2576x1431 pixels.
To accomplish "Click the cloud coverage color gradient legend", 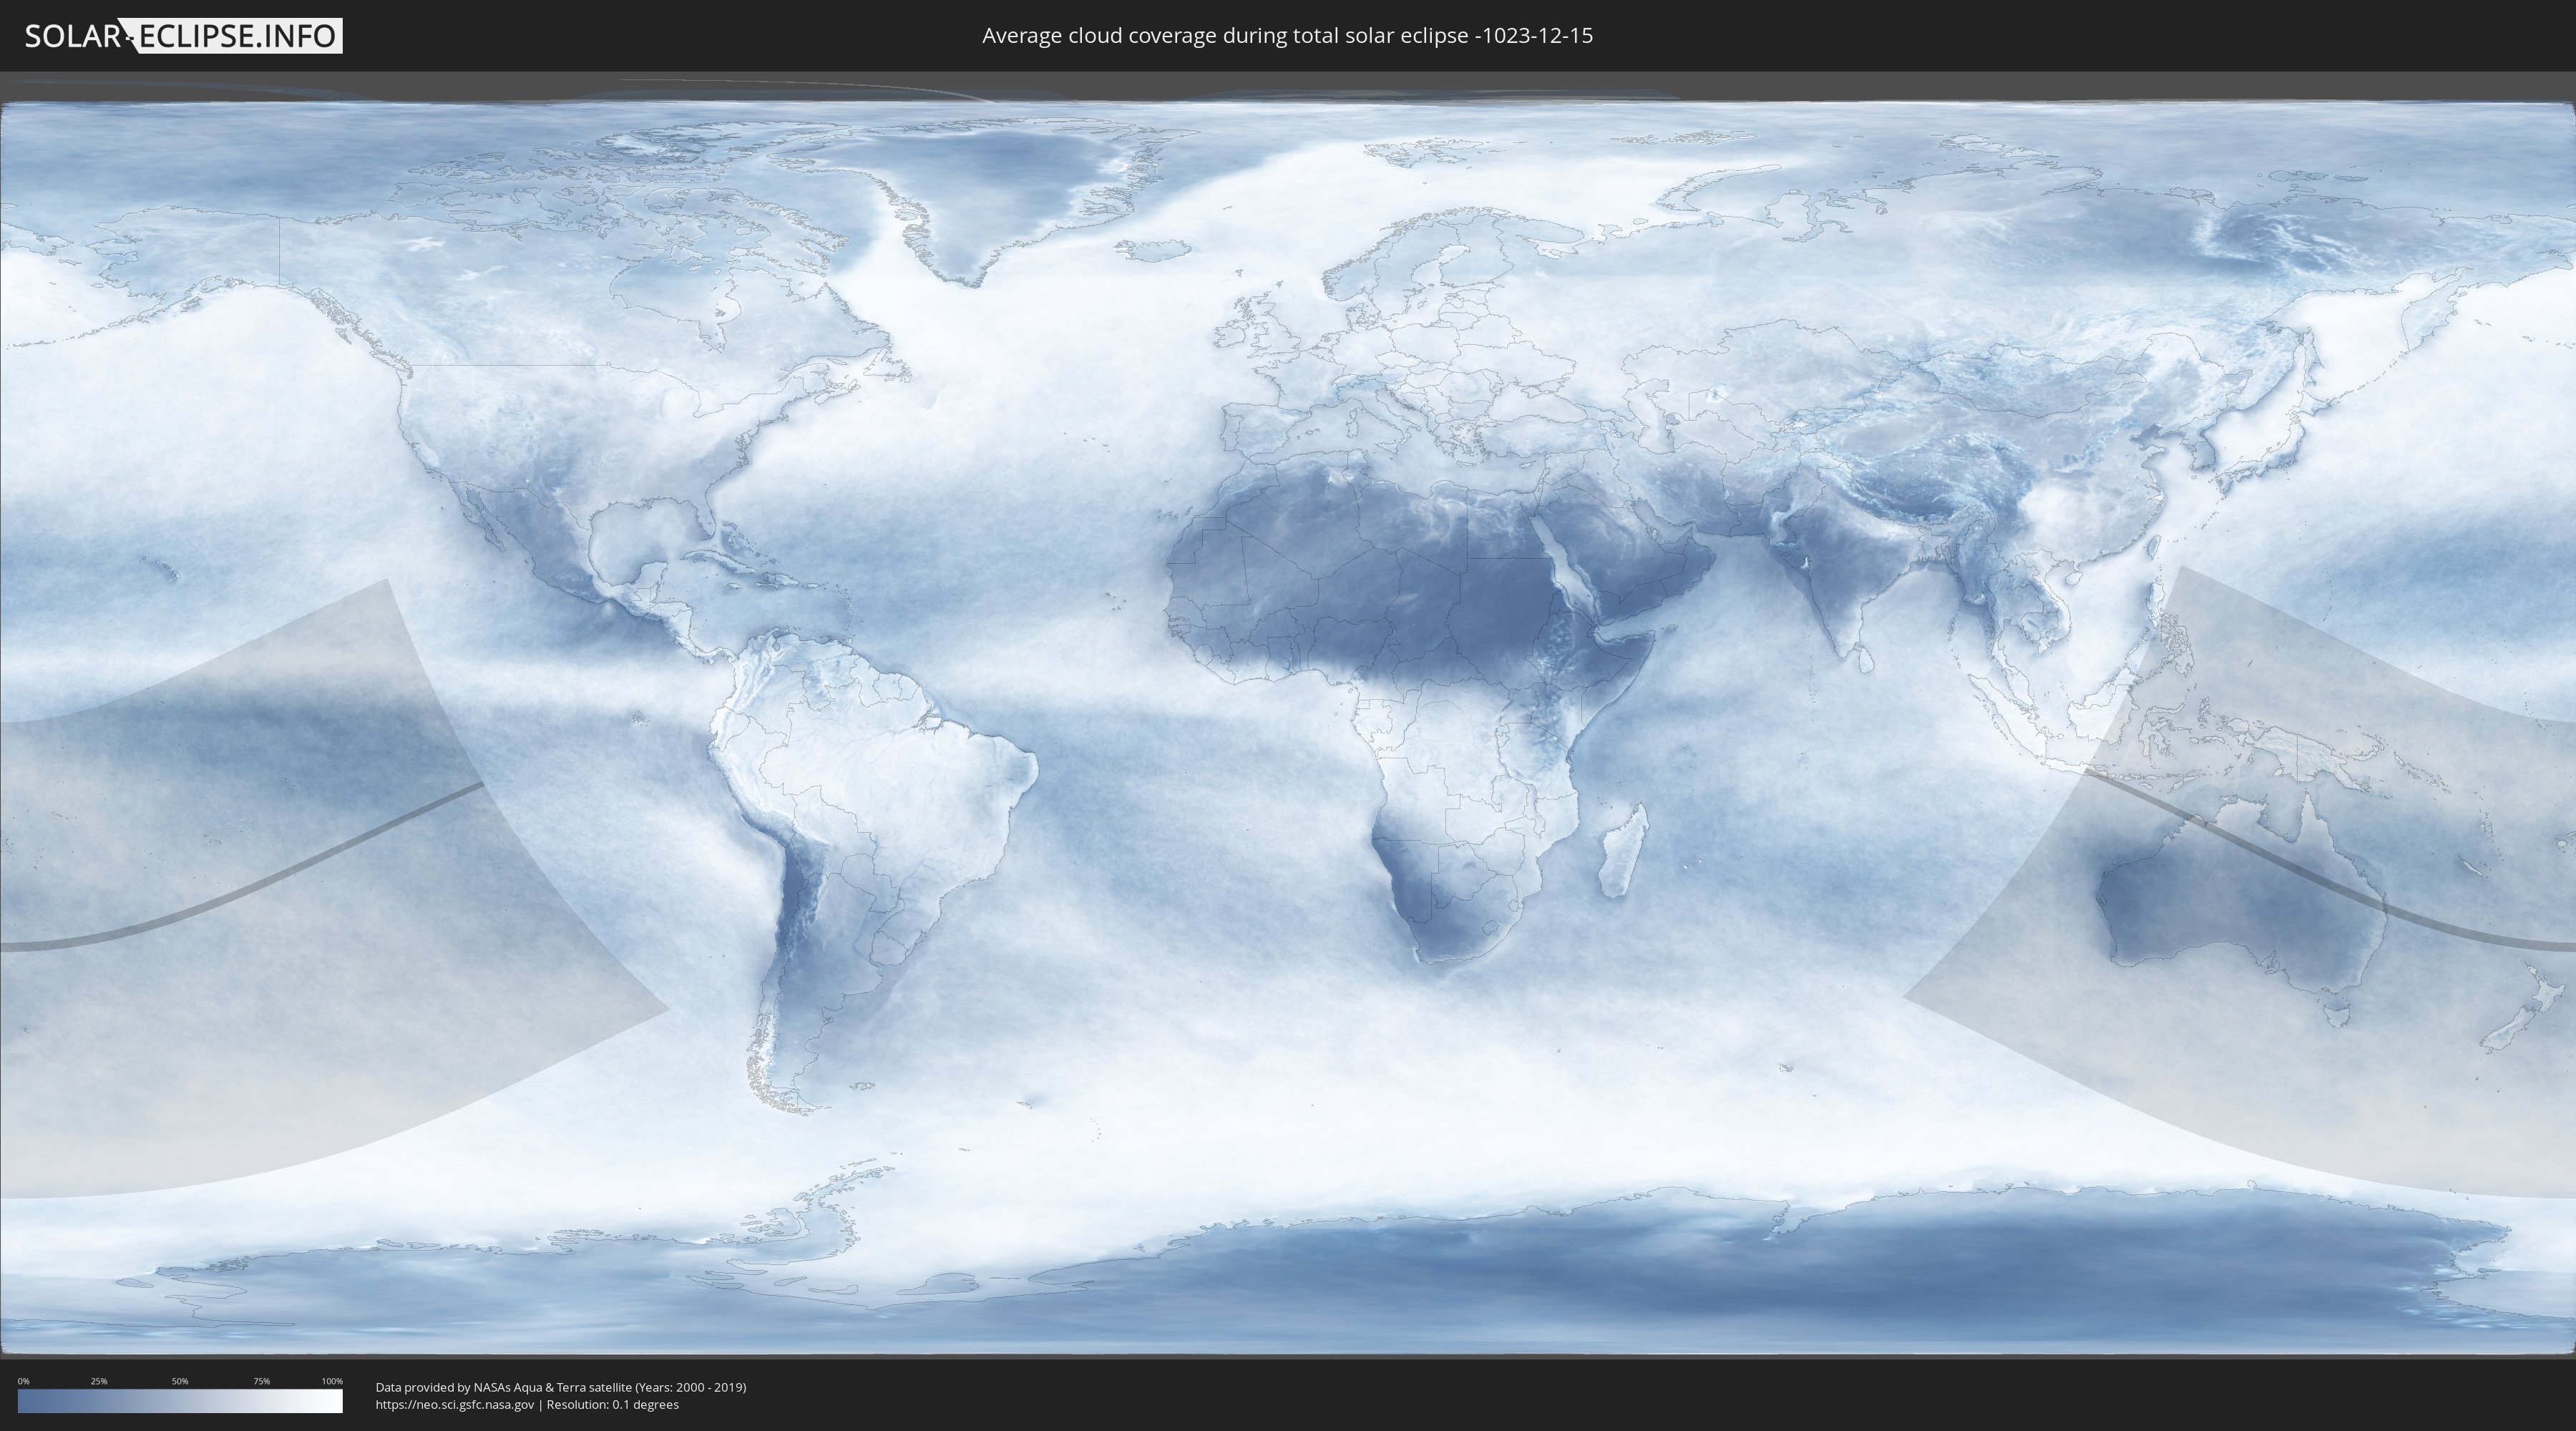I will [180, 1401].
